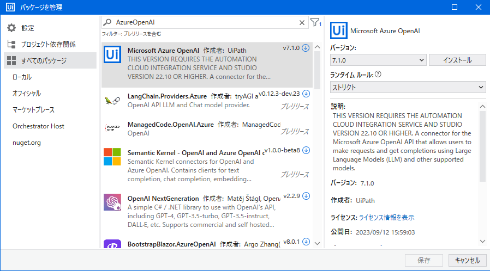Viewport: 490px width, 271px height.
Task: Select the オフィシャル package source
Action: [x=27, y=94]
